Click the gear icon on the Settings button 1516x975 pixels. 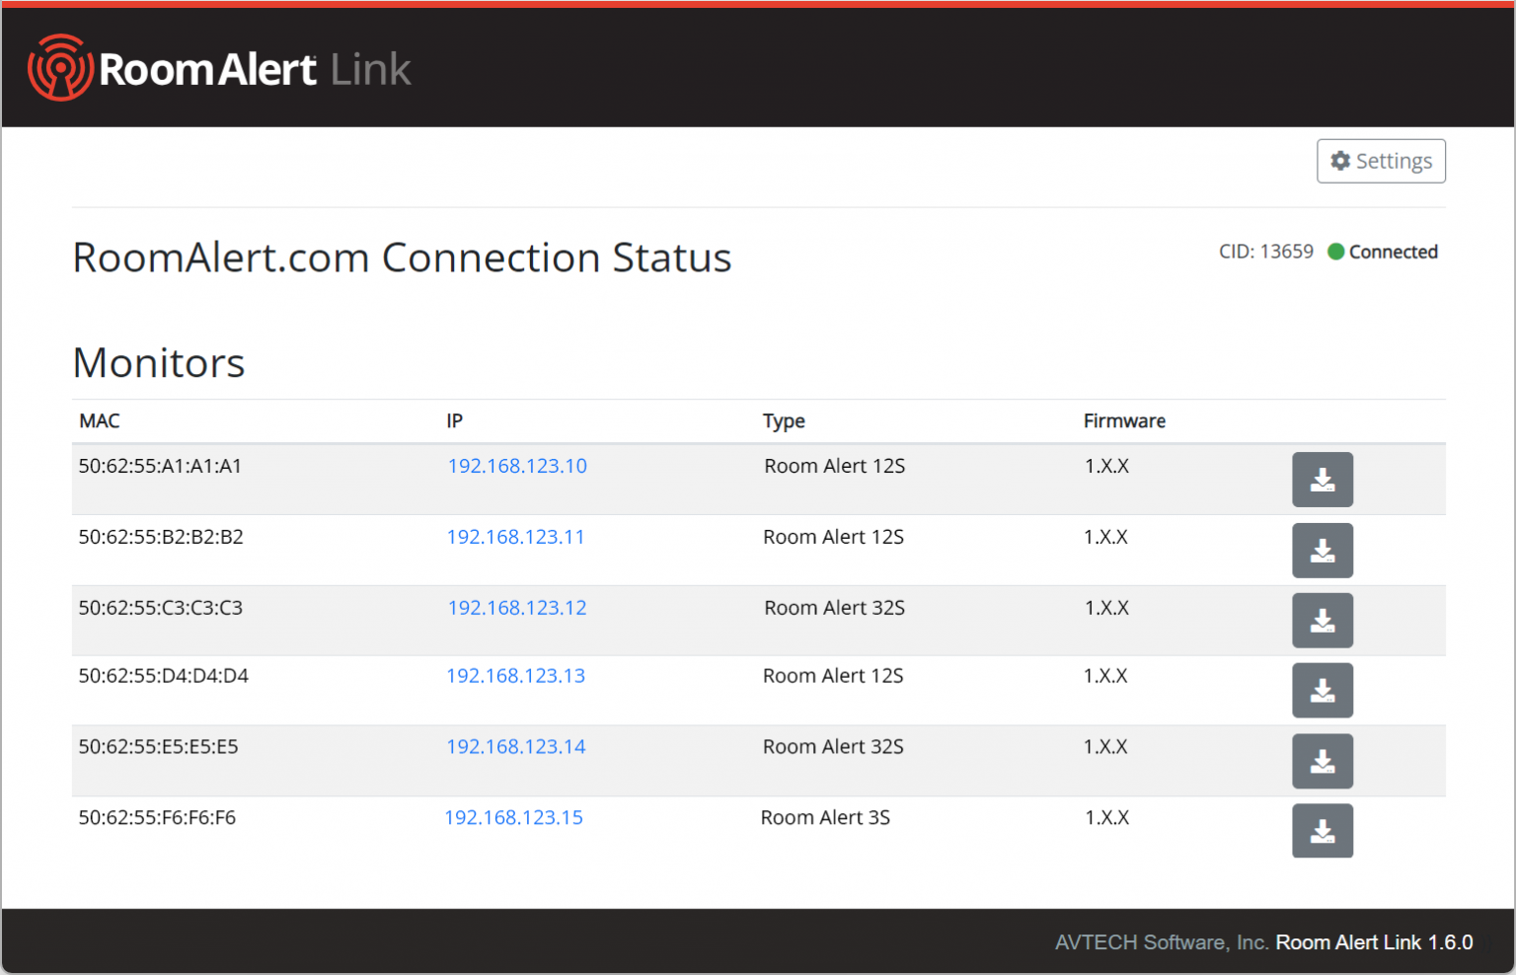(x=1340, y=161)
